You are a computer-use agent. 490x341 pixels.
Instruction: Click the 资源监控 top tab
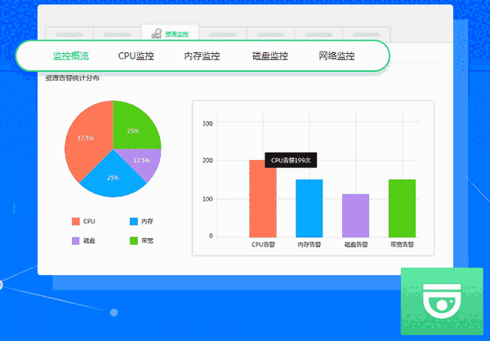point(170,33)
